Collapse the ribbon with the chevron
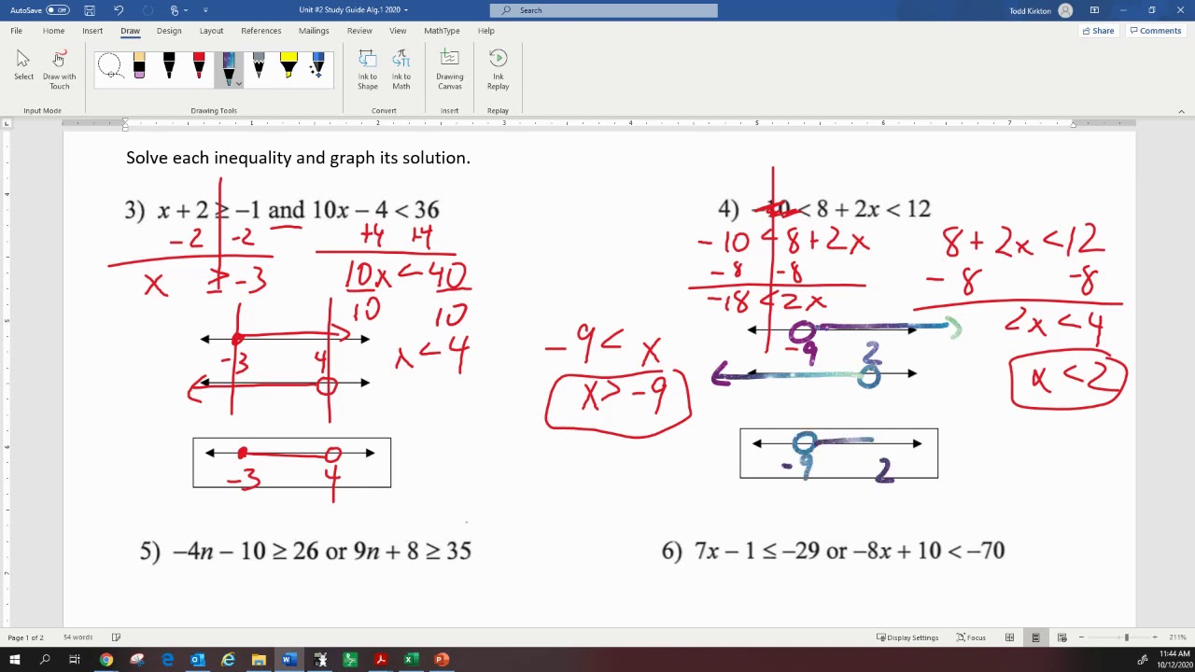1195x672 pixels. point(1181,111)
